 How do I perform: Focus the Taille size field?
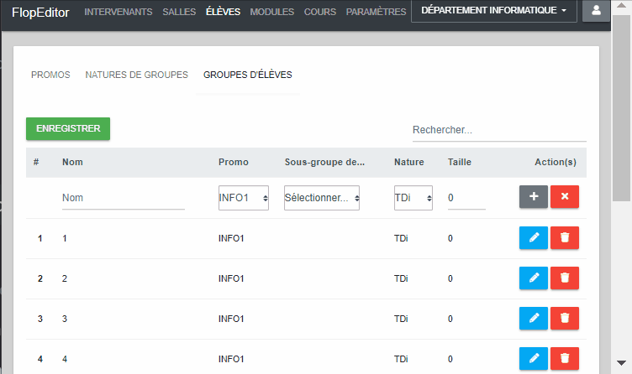[x=466, y=198]
